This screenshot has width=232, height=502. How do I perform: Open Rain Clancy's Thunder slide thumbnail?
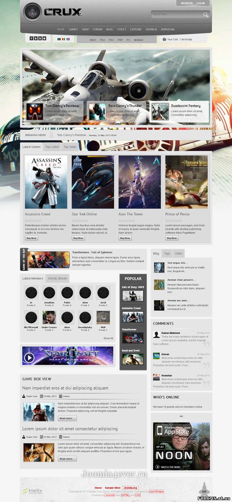97,111
